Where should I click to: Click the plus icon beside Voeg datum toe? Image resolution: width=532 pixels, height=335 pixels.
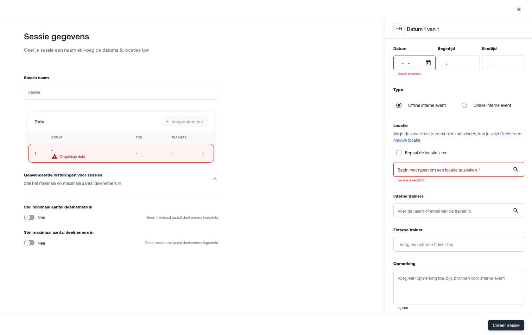click(x=167, y=122)
